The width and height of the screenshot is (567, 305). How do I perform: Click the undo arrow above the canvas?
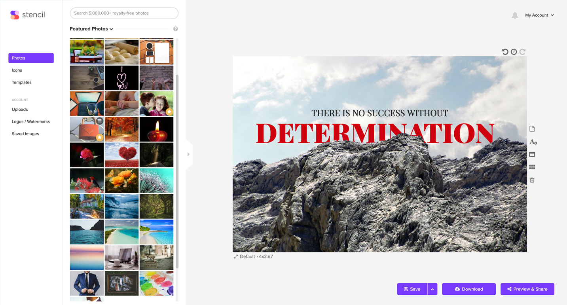pos(505,52)
